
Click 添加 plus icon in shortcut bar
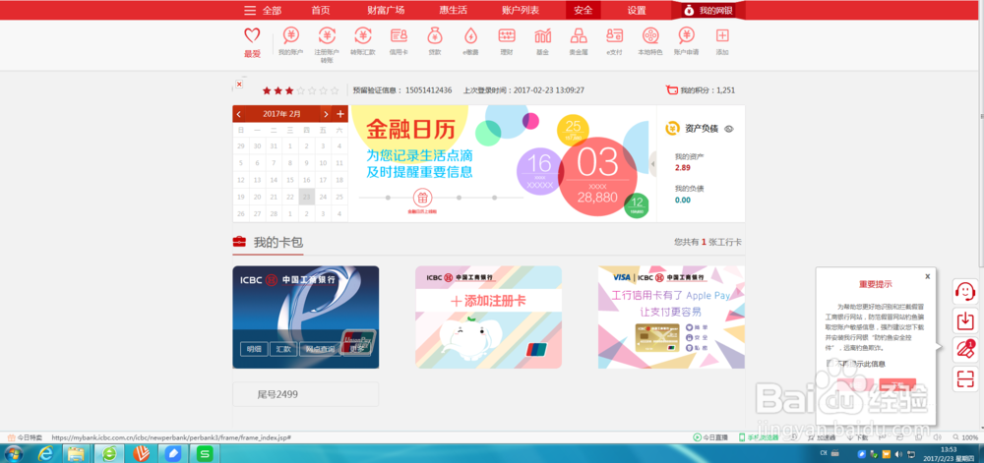[x=722, y=35]
